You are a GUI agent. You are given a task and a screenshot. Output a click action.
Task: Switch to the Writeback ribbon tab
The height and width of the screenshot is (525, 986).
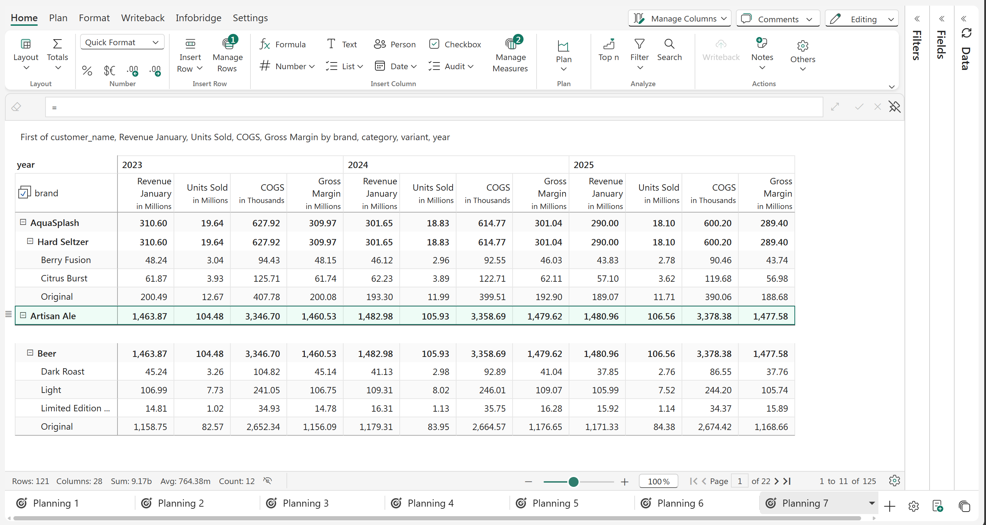tap(143, 18)
